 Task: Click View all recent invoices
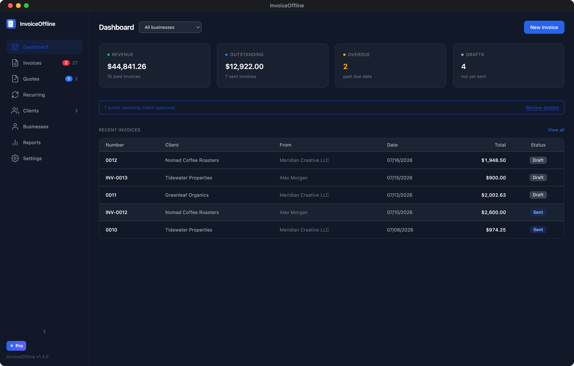pos(556,130)
